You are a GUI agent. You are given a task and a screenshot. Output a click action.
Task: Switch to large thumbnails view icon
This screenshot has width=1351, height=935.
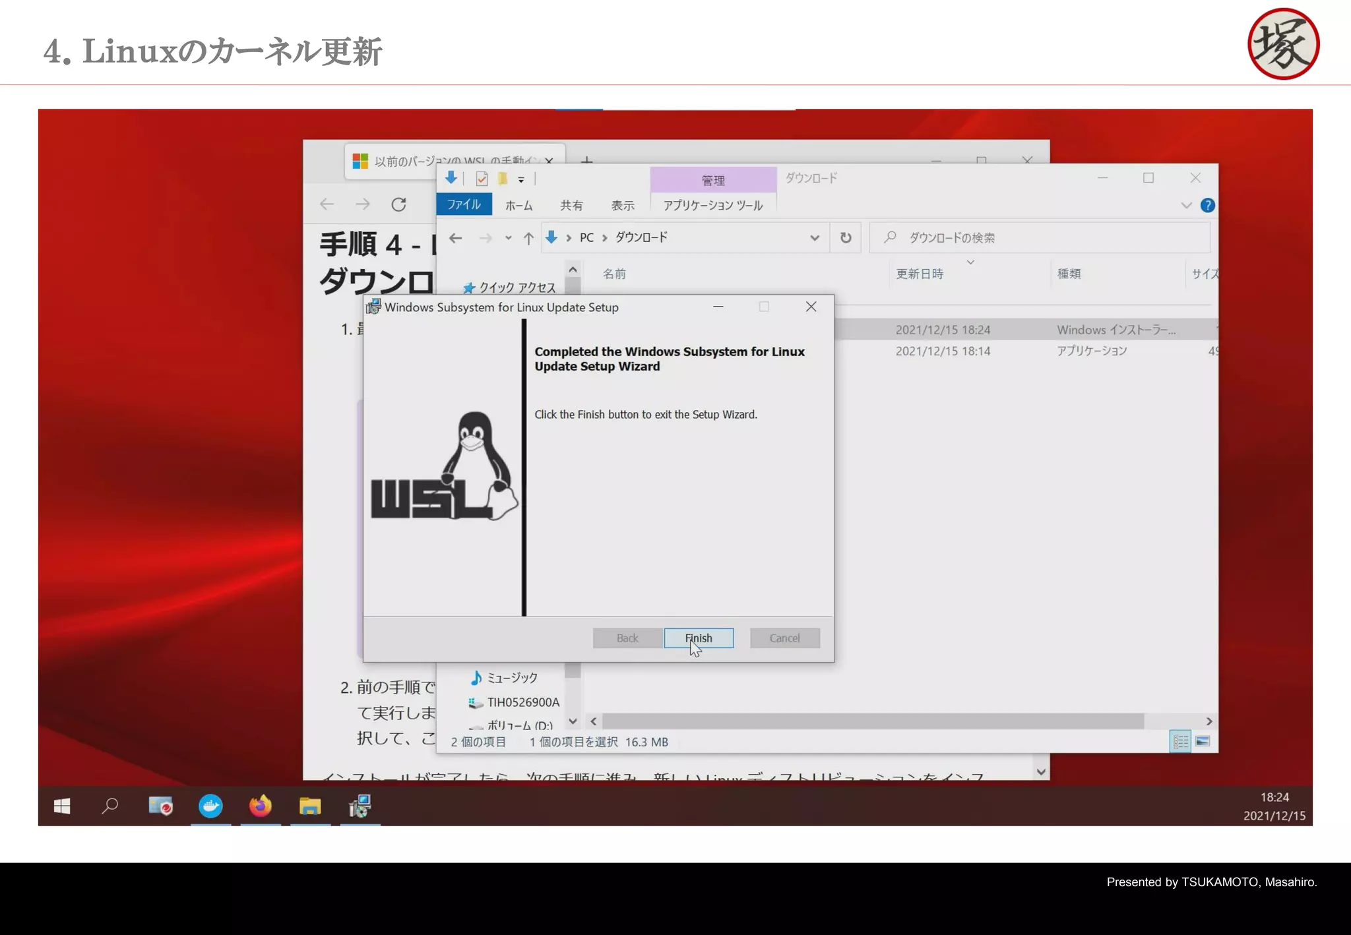click(x=1203, y=742)
